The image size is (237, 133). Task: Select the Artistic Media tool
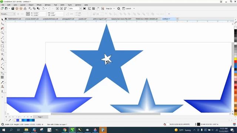tap(2, 42)
